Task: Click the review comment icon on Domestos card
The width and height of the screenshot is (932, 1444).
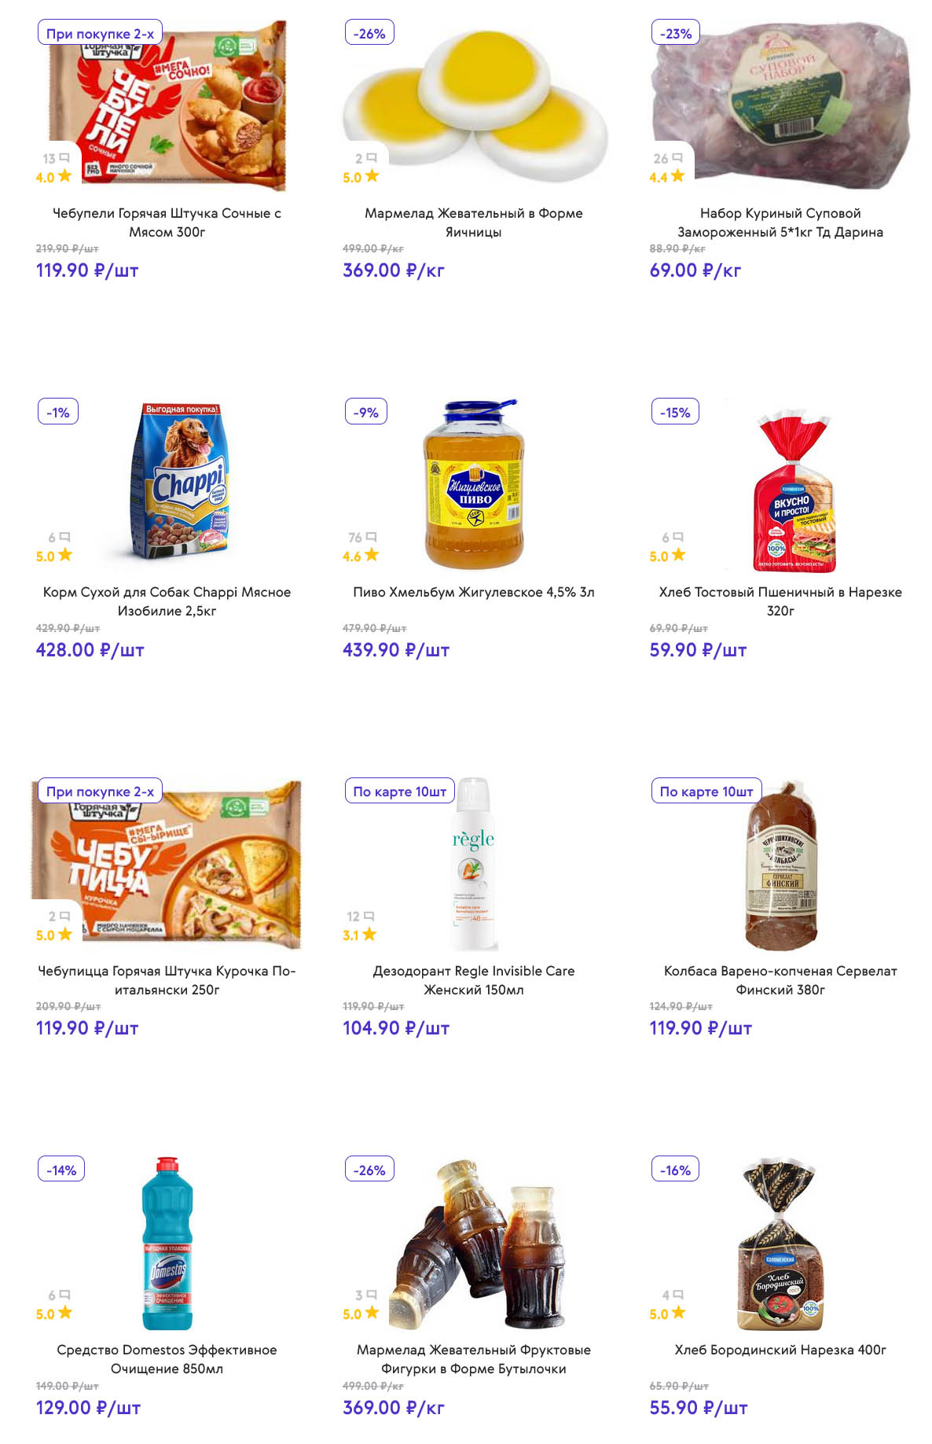Action: [64, 1295]
